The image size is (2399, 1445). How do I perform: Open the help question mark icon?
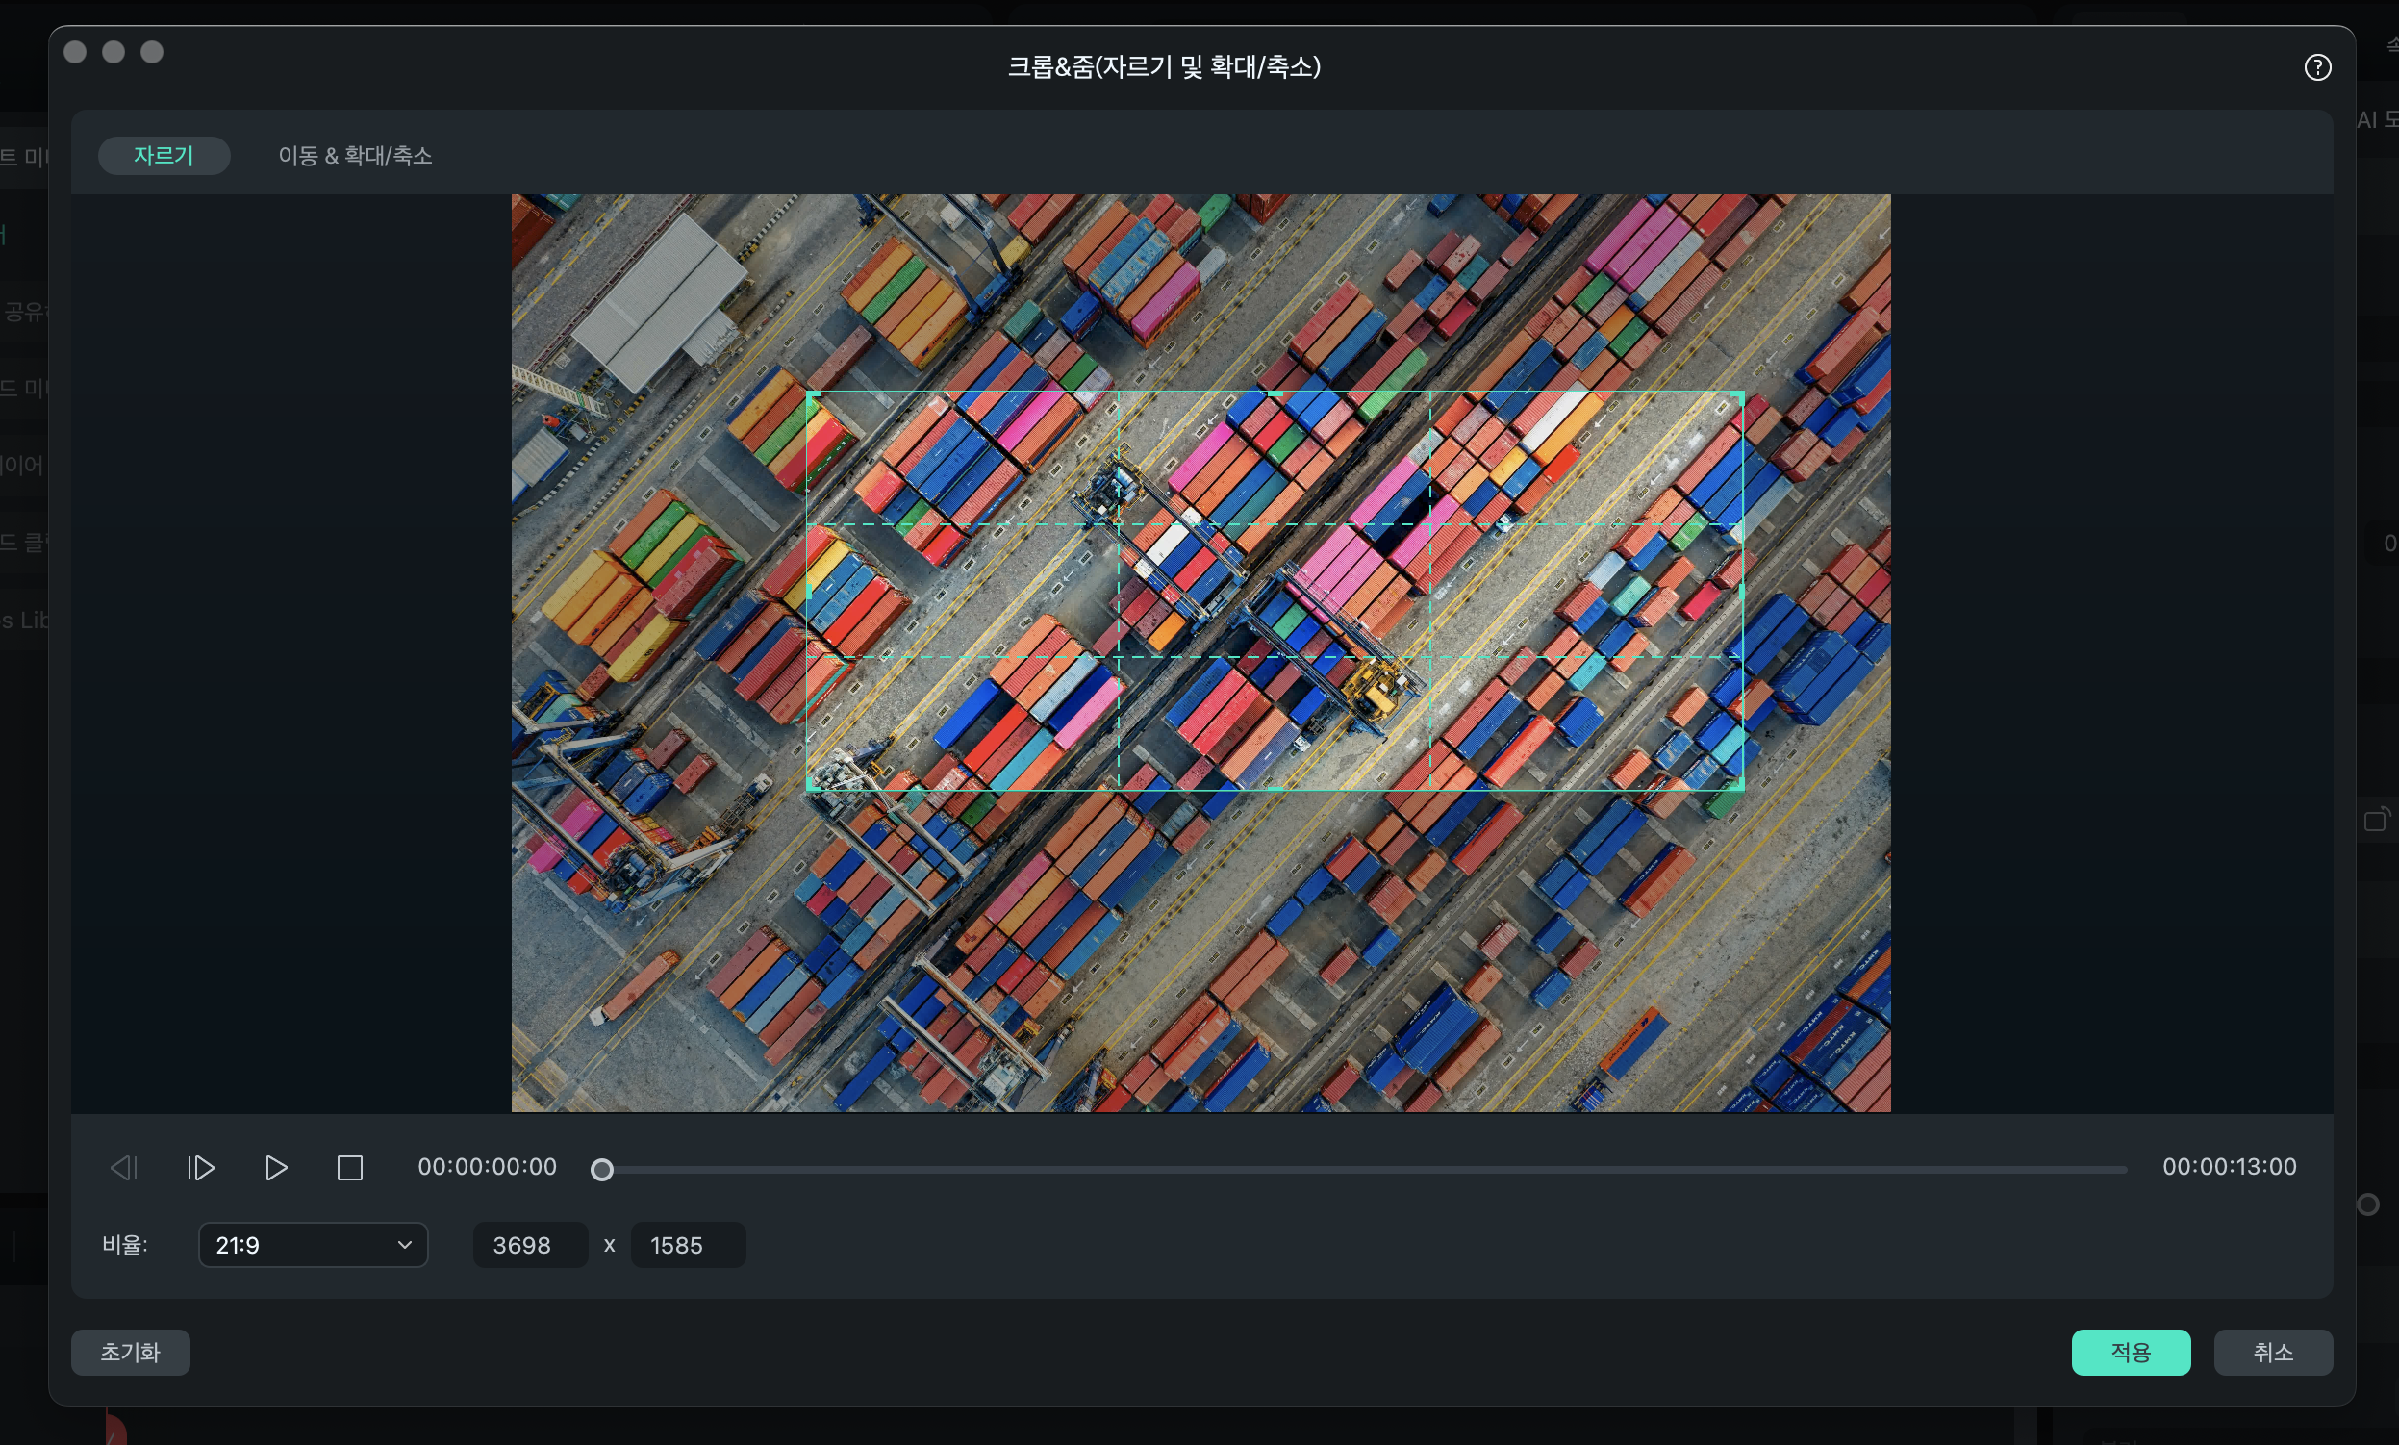click(x=2317, y=67)
